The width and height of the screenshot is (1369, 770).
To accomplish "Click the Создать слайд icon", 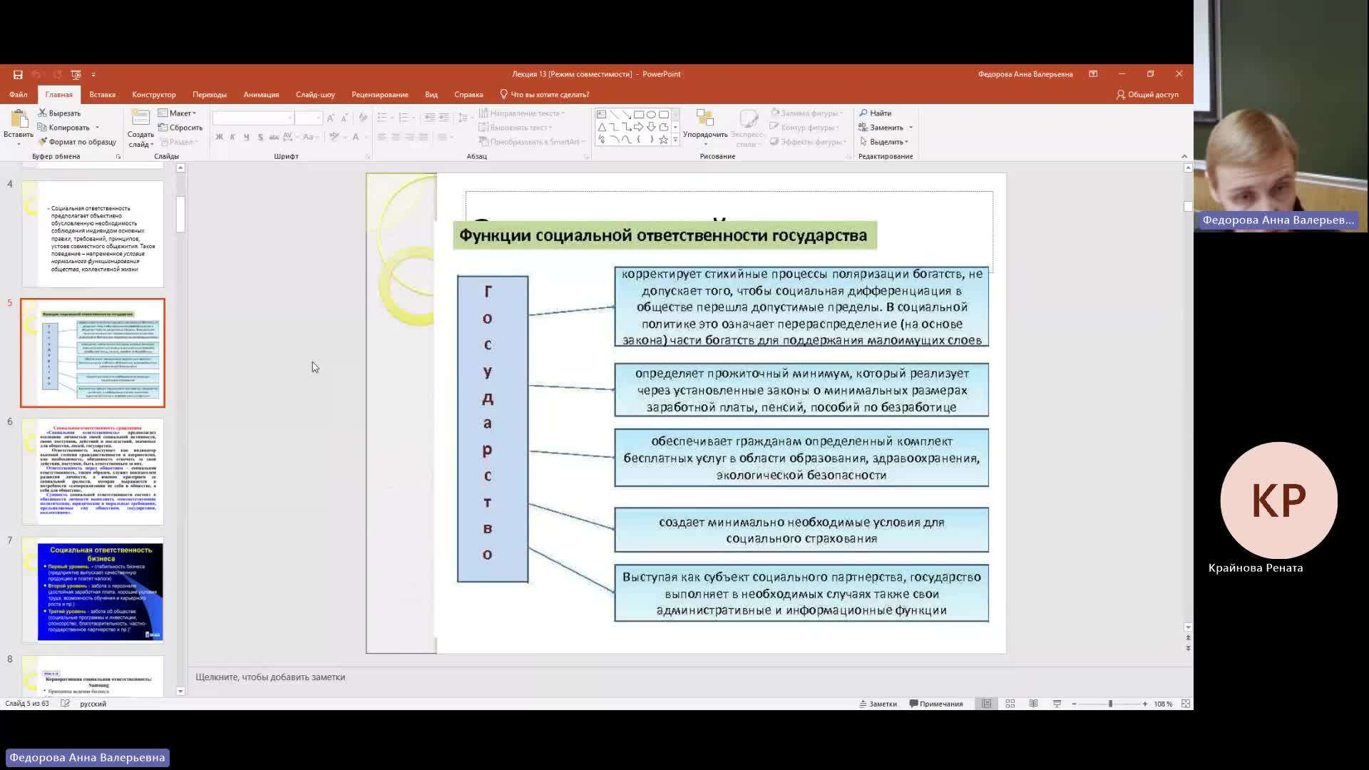I will click(140, 118).
